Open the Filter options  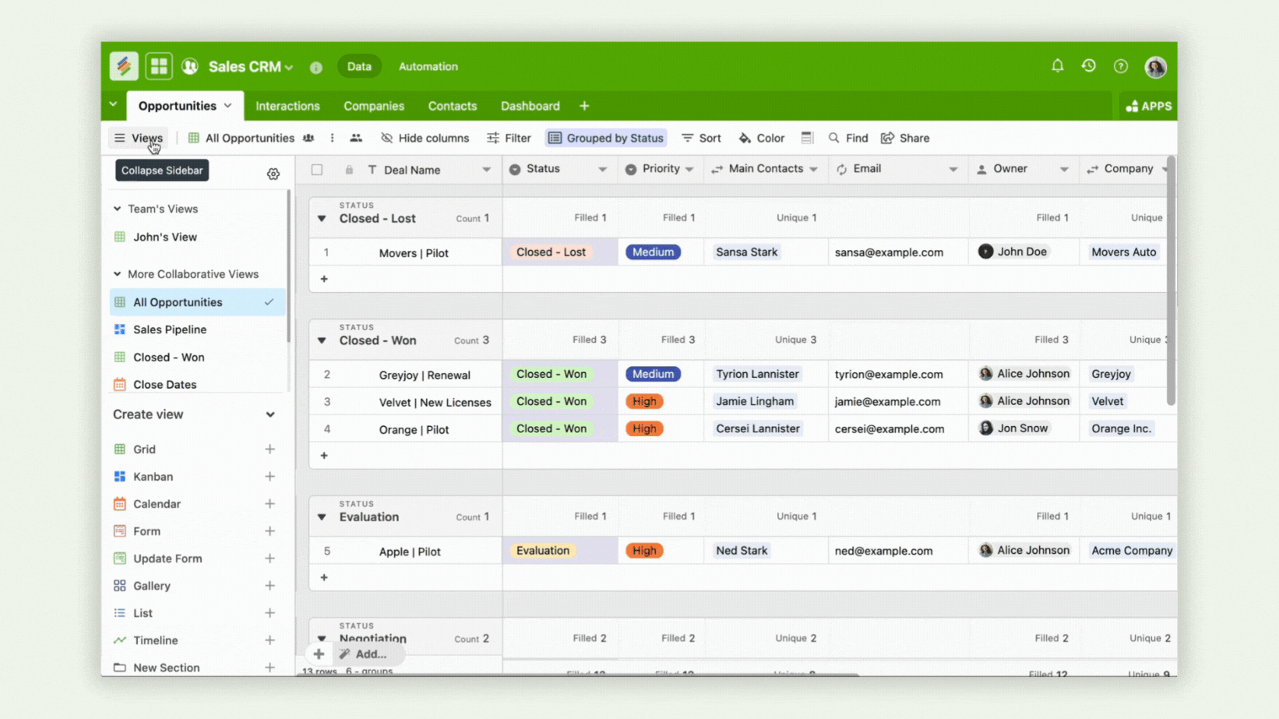[509, 138]
